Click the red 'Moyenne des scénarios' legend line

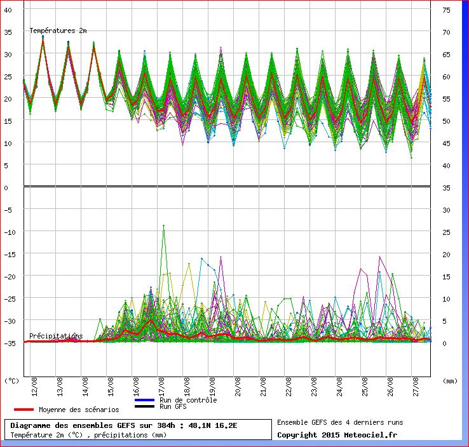click(x=24, y=410)
